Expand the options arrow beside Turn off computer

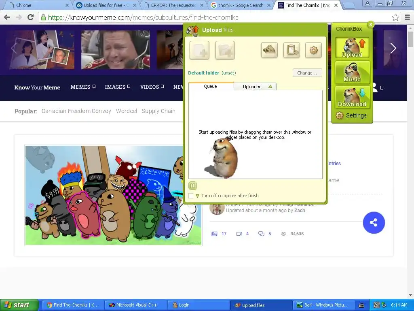(x=197, y=196)
